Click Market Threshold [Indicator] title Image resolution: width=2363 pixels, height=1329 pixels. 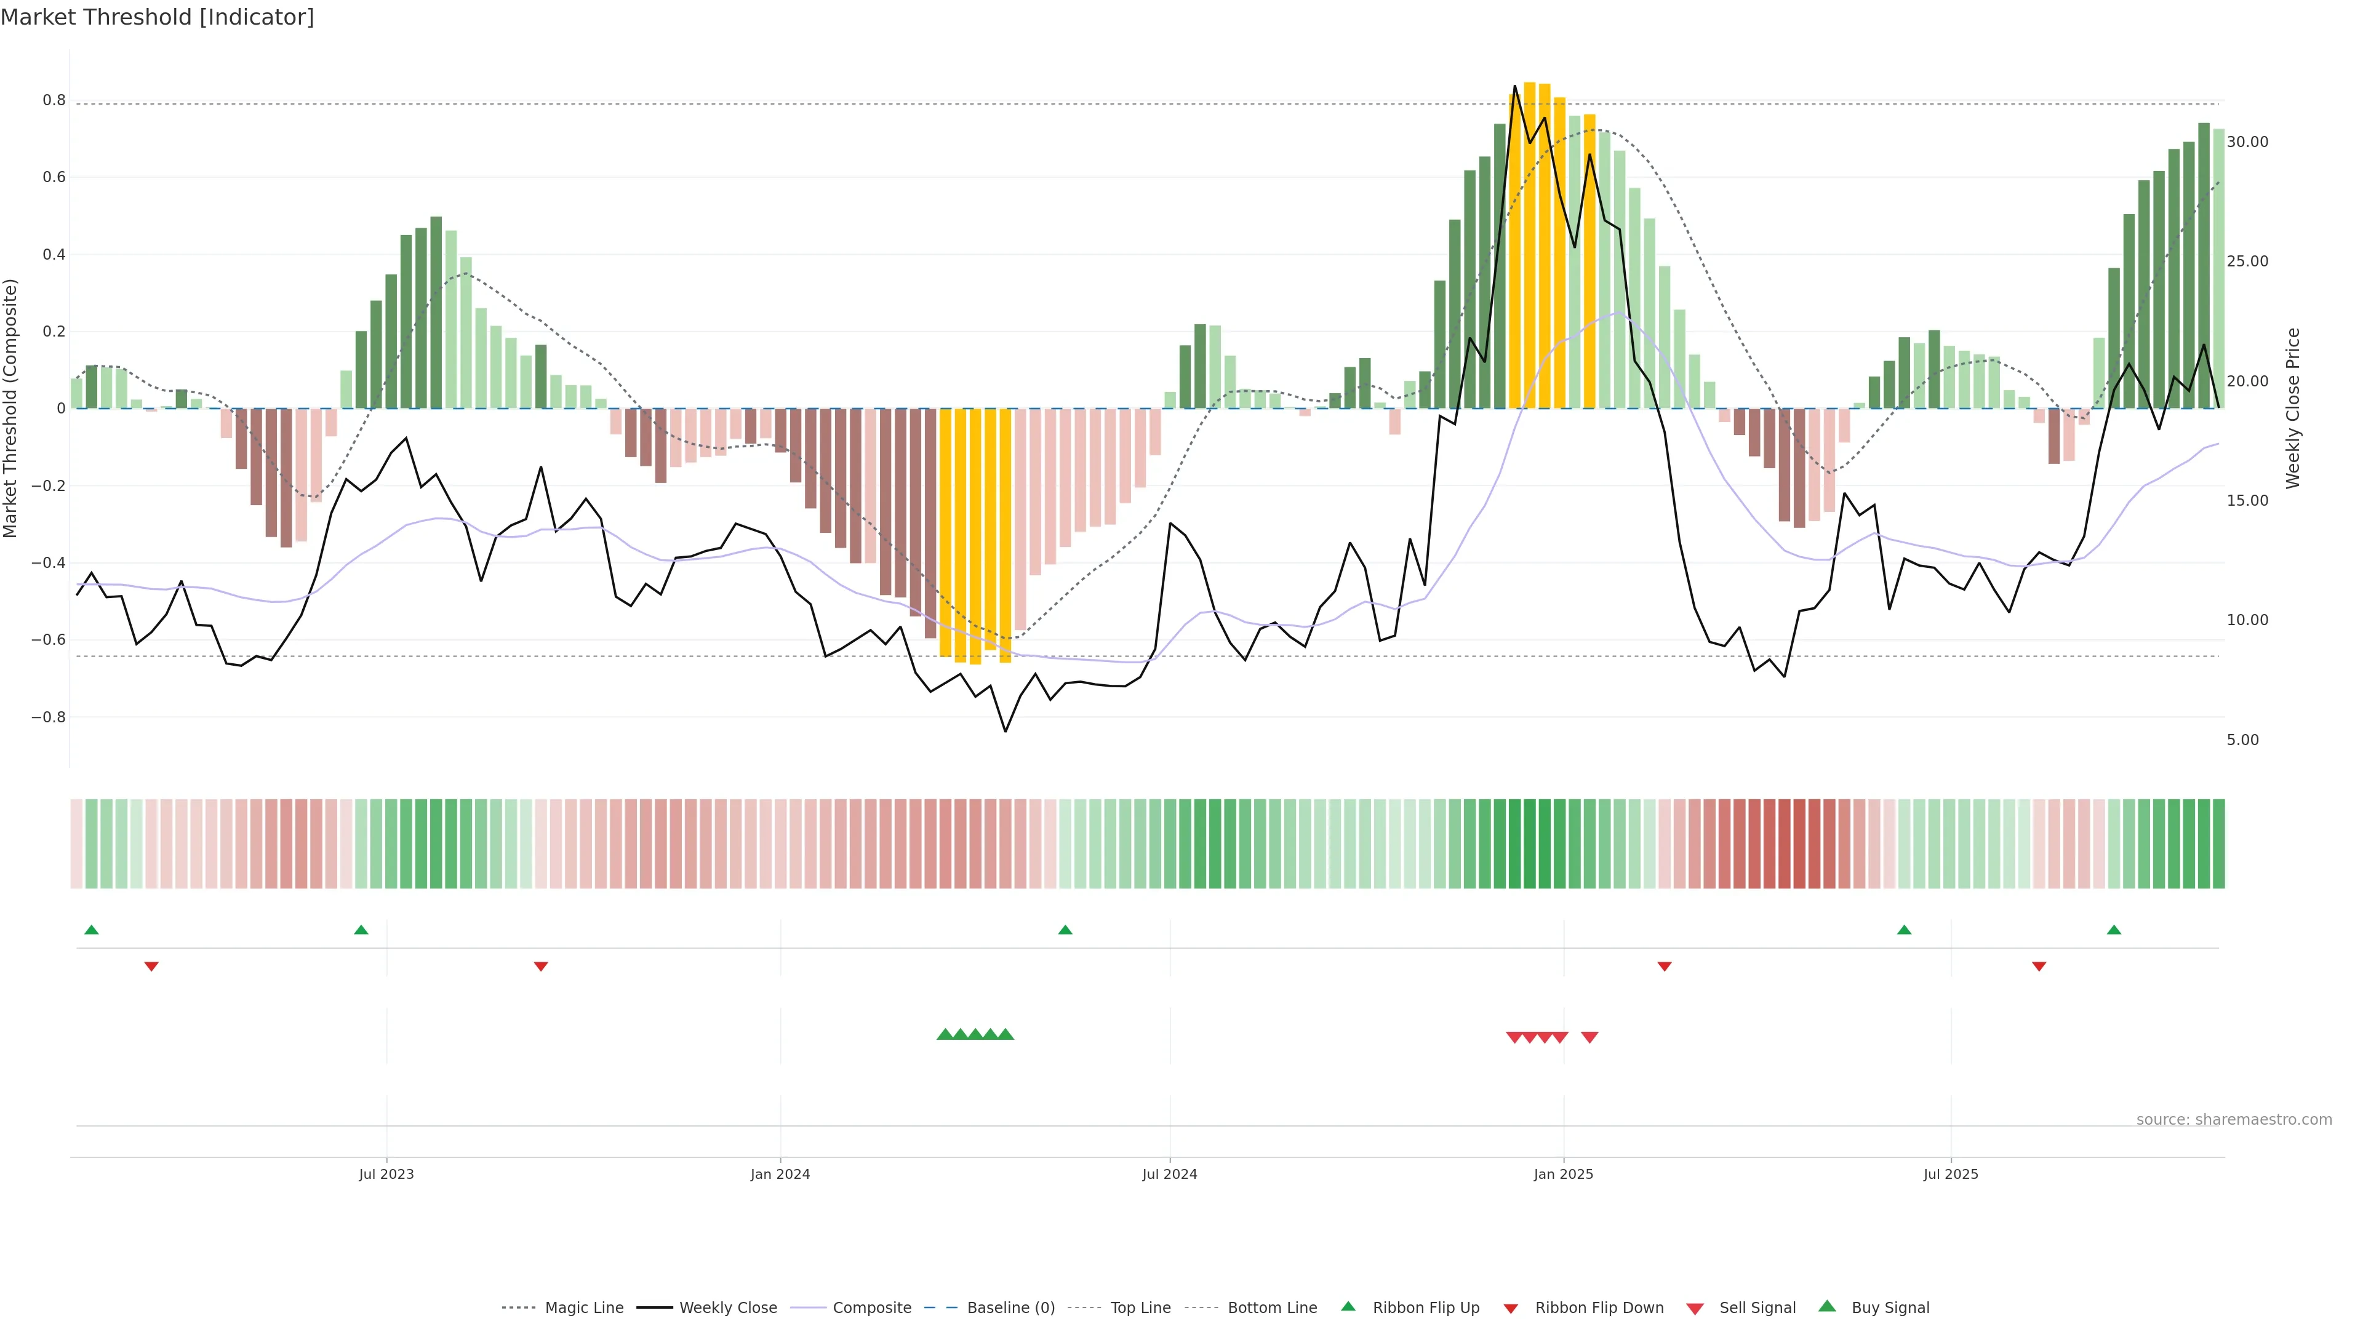point(157,17)
